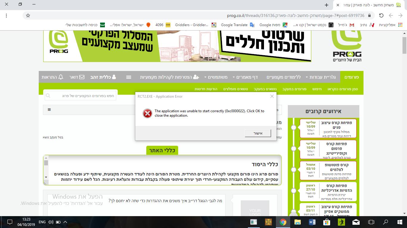Bookmark this page with the star icon
The width and height of the screenshot is (407, 228).
tap(28, 15)
